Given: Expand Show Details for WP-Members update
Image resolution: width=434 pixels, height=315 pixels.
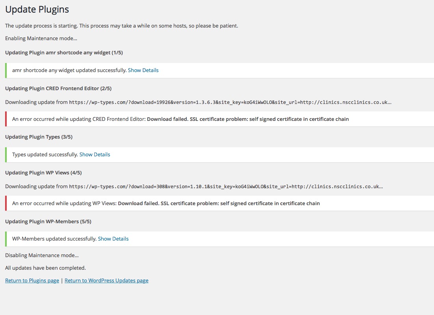Looking at the screenshot, I should click(113, 239).
